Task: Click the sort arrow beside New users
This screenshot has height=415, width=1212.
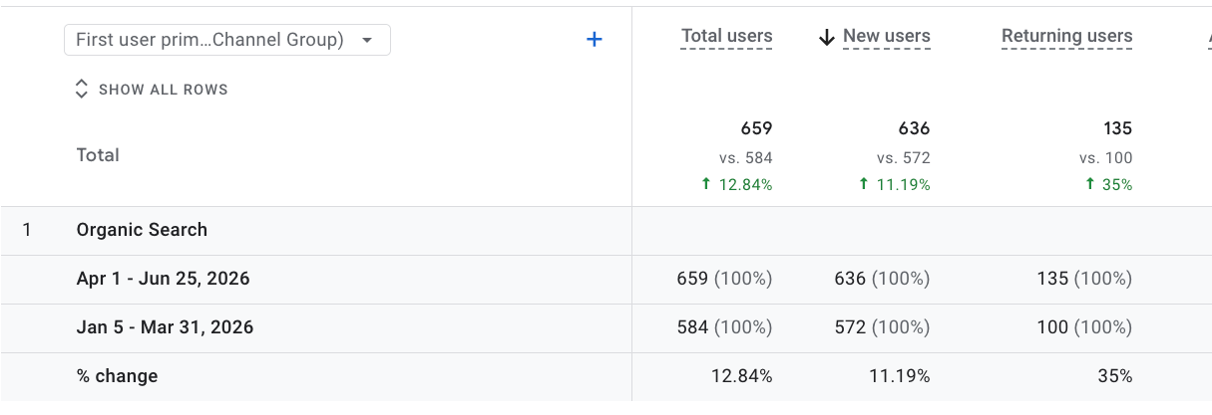Action: (826, 38)
